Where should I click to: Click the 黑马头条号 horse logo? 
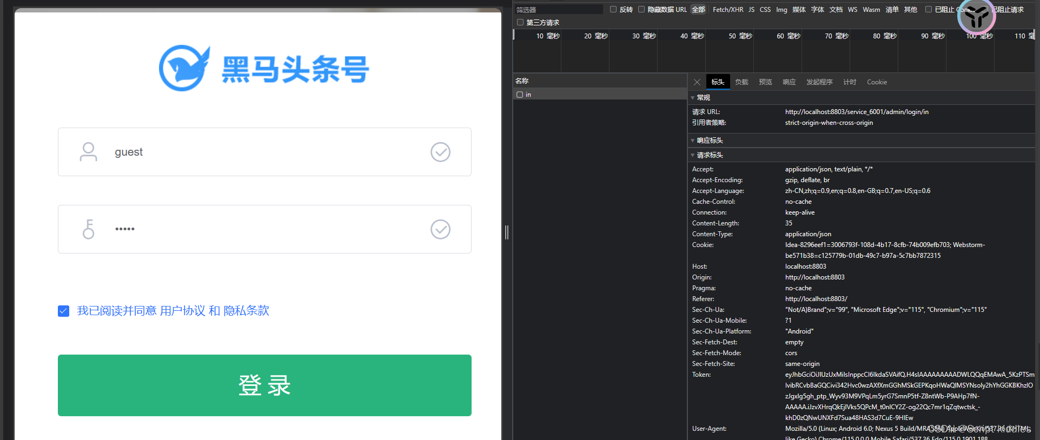pos(184,69)
